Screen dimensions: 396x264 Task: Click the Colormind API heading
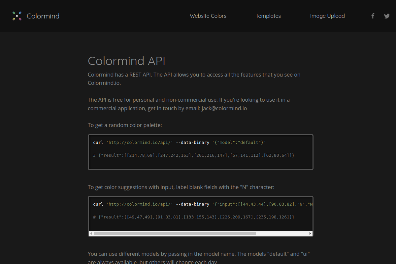(127, 61)
